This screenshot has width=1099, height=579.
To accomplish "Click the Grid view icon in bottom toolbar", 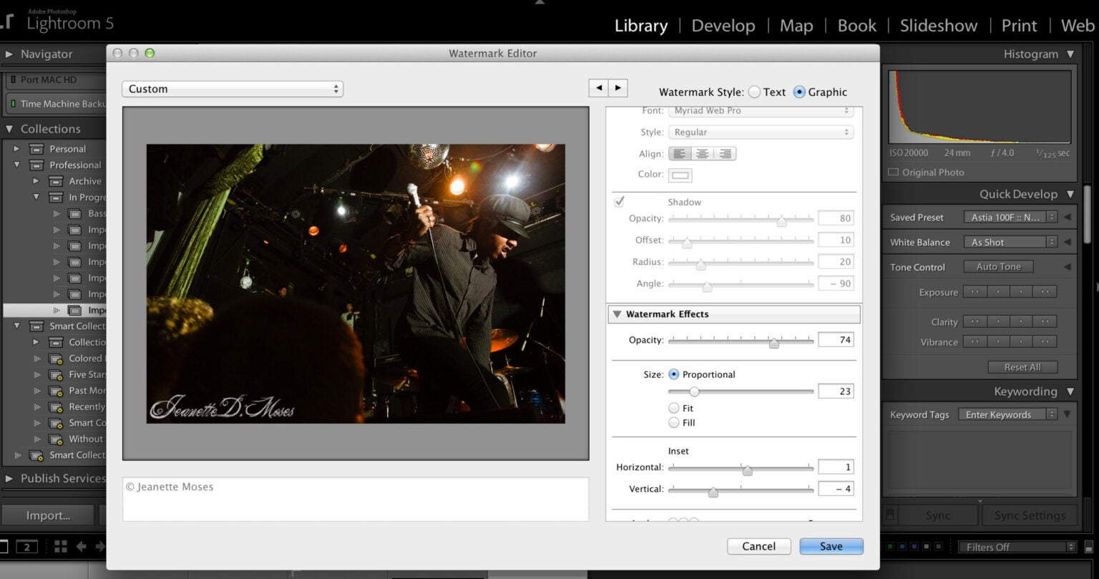I will coord(59,546).
